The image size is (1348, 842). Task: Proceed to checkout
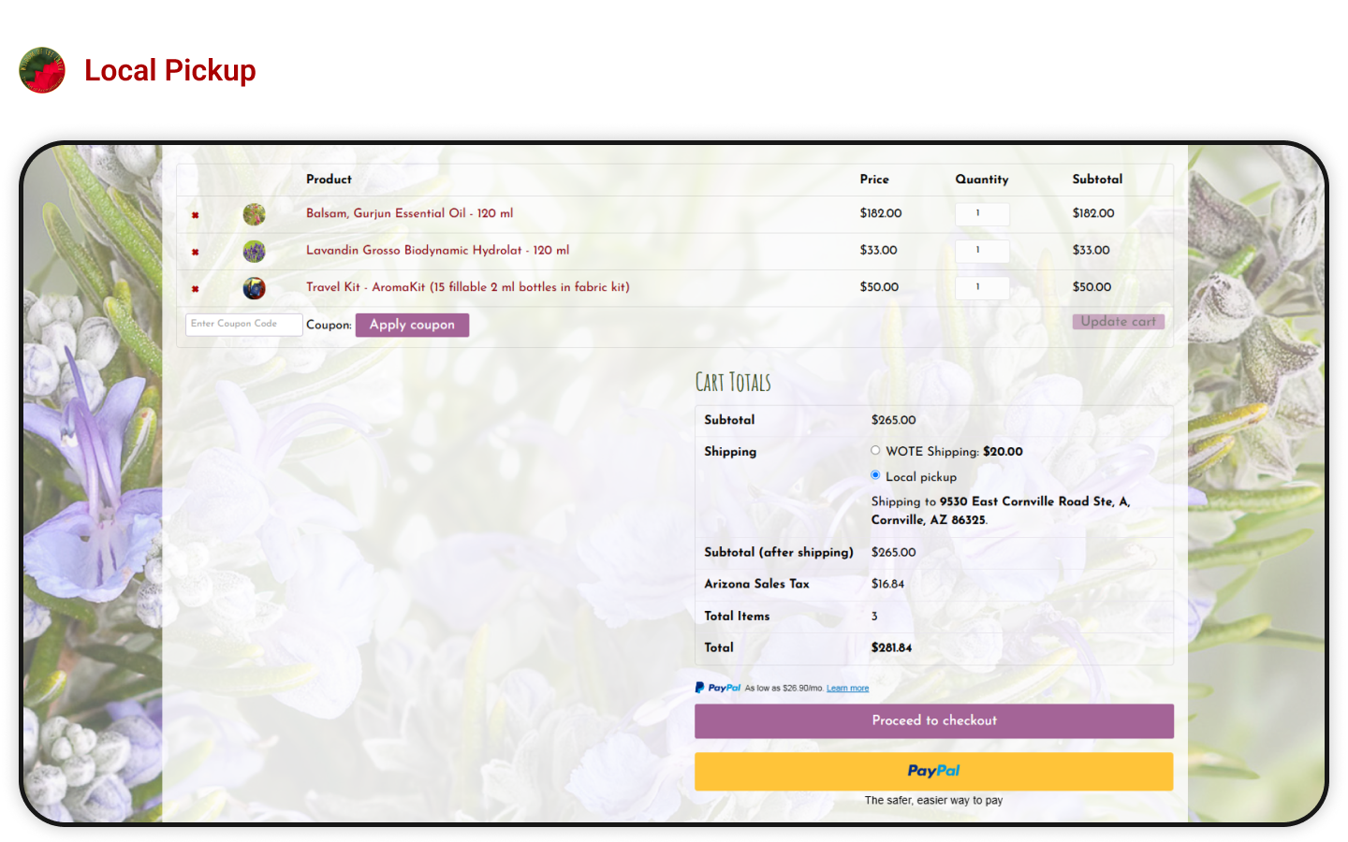click(933, 721)
